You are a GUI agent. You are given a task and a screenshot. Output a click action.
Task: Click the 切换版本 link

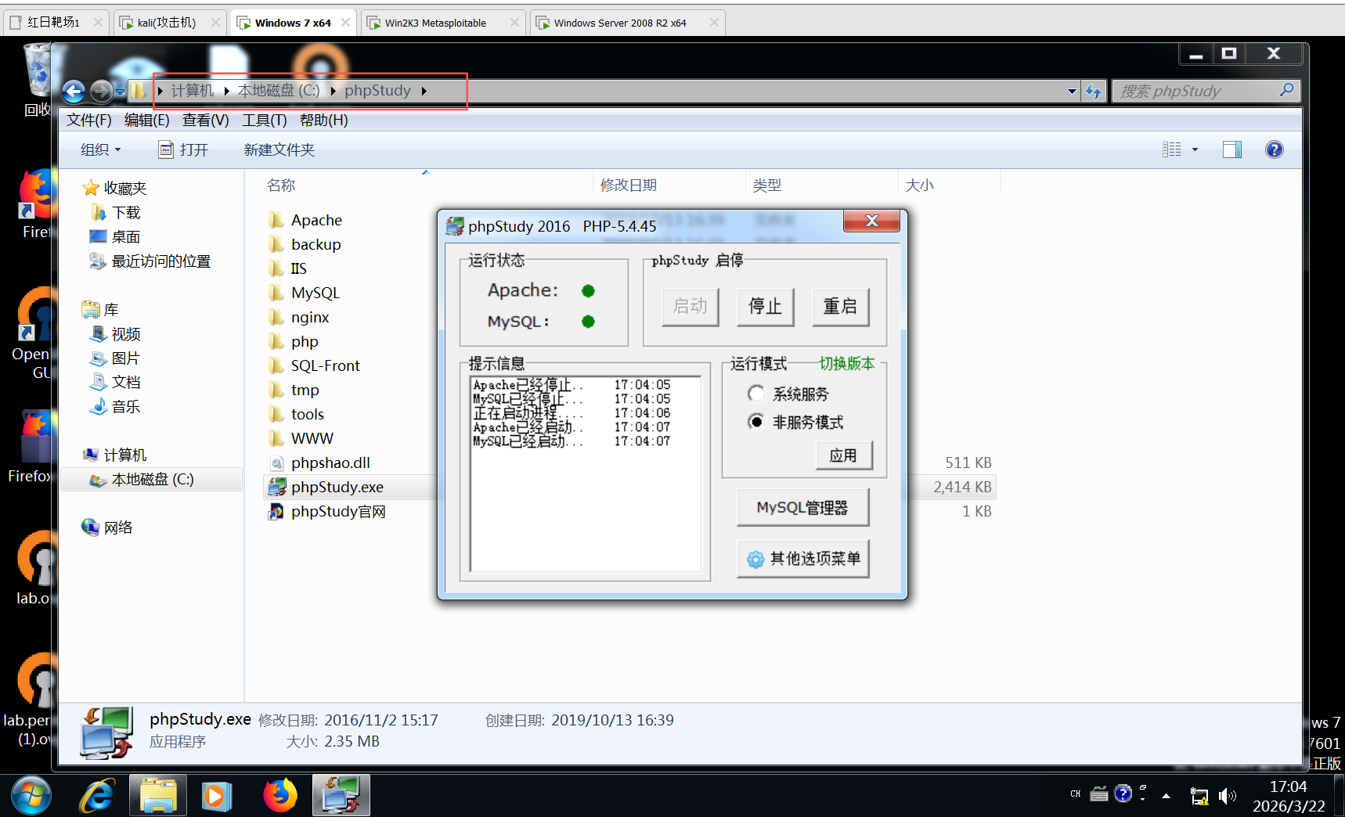click(847, 363)
